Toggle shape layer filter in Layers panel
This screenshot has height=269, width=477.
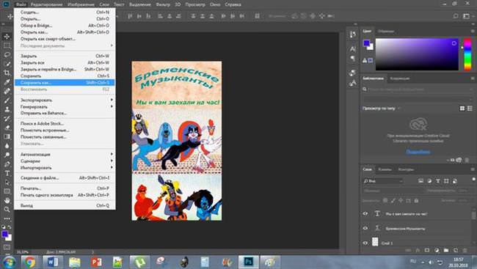tap(446, 181)
